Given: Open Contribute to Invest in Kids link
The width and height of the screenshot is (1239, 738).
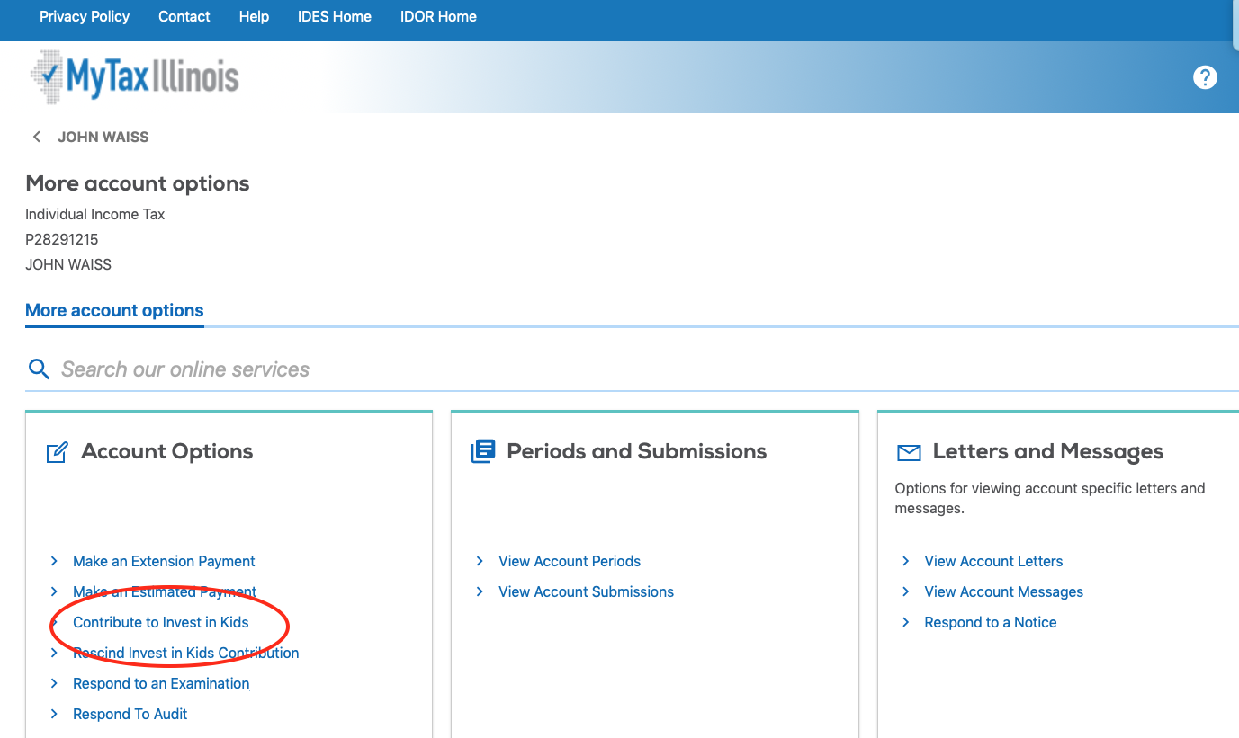Looking at the screenshot, I should click(161, 622).
